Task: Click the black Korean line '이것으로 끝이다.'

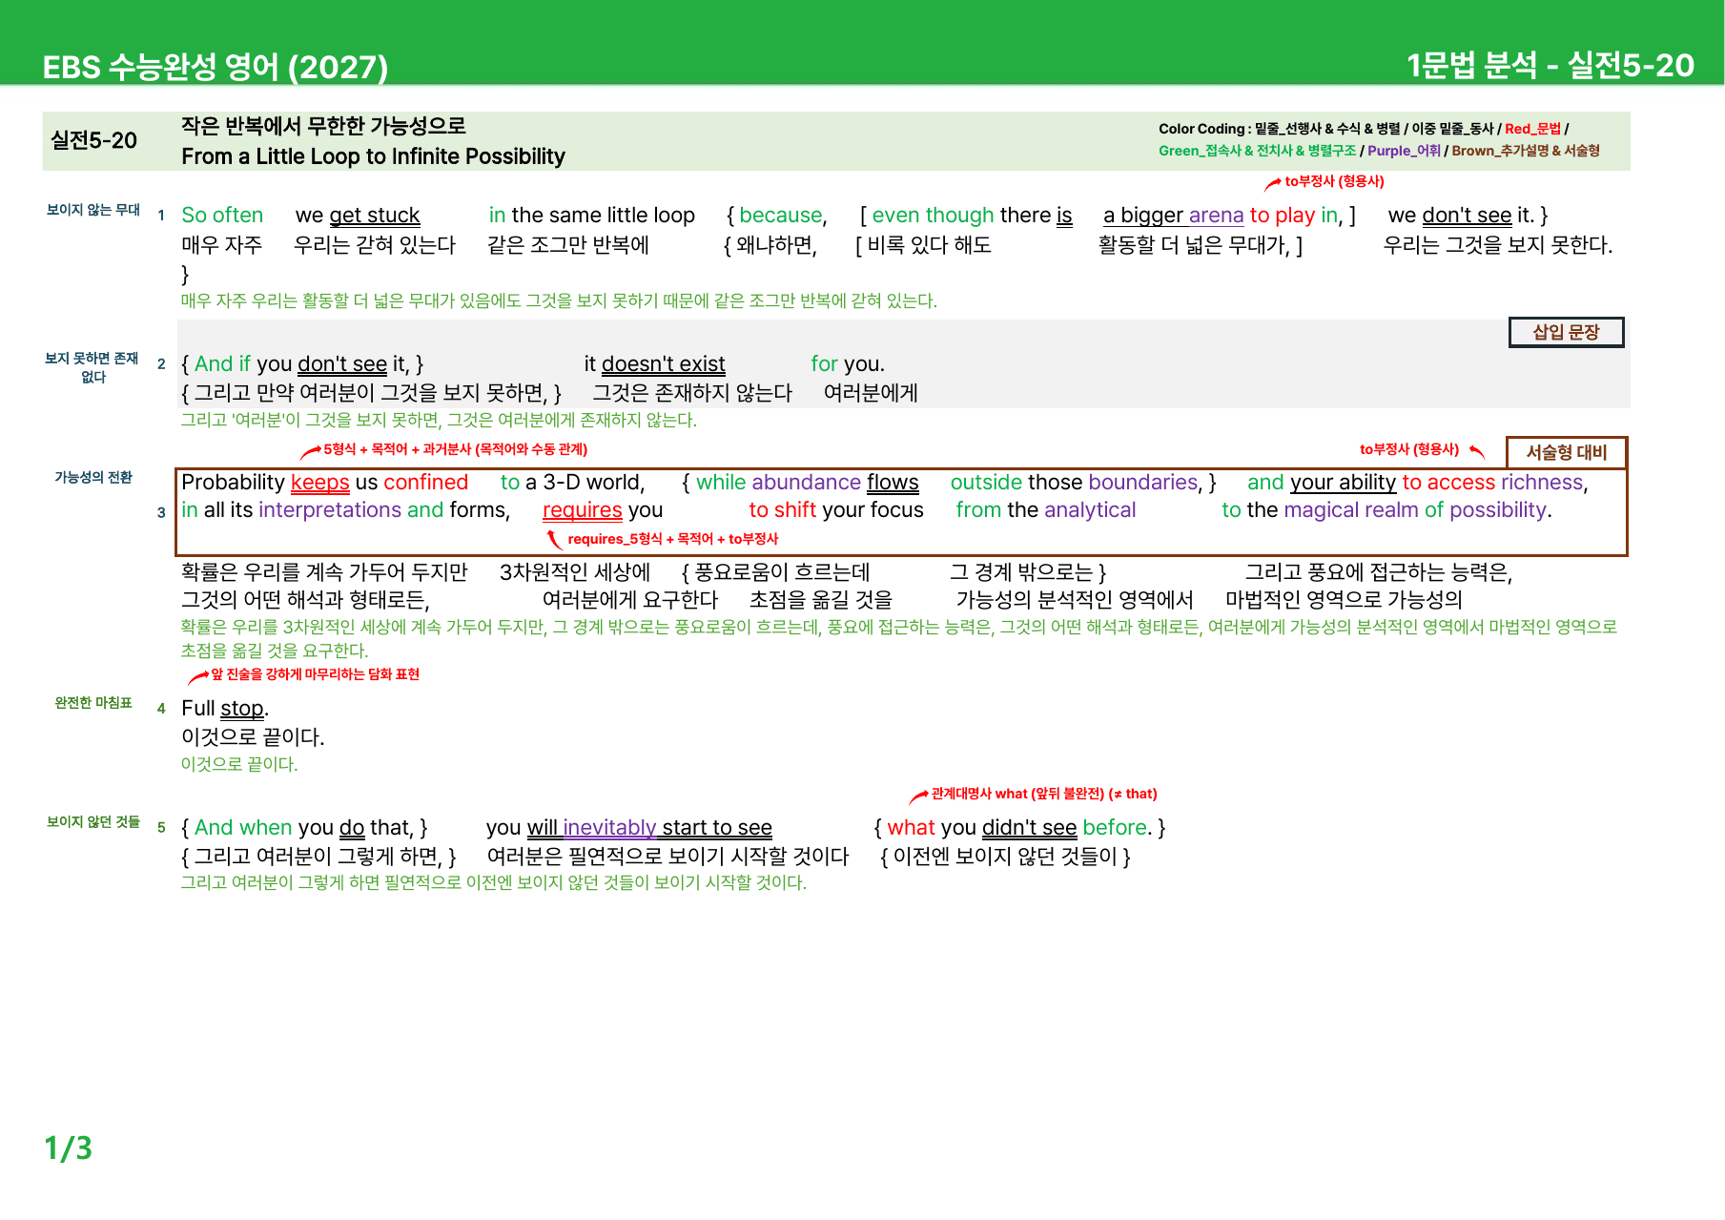Action: (x=253, y=737)
